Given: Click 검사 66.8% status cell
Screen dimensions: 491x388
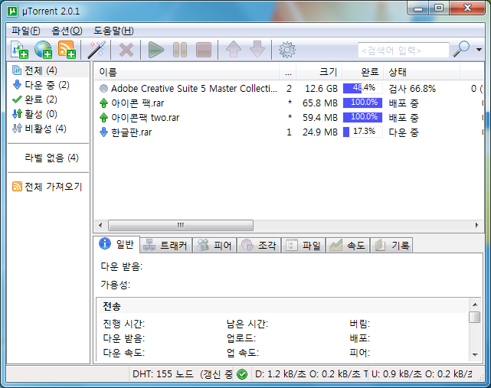Looking at the screenshot, I should pos(412,89).
